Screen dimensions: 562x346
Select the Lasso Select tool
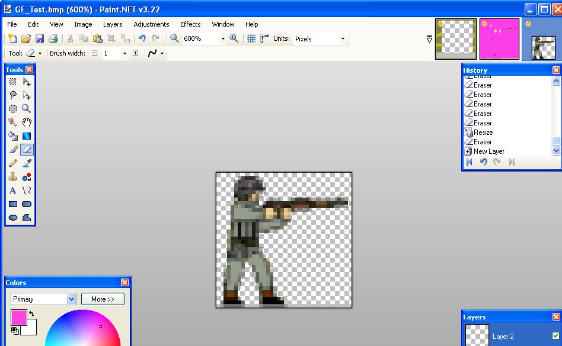pos(13,95)
